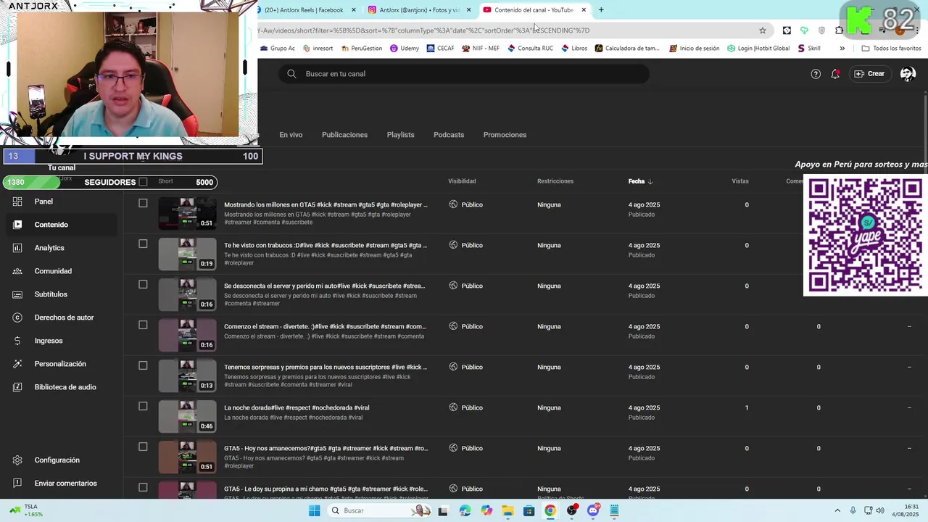Image resolution: width=928 pixels, height=522 pixels.
Task: Go to Comunidad section
Action: (53, 271)
